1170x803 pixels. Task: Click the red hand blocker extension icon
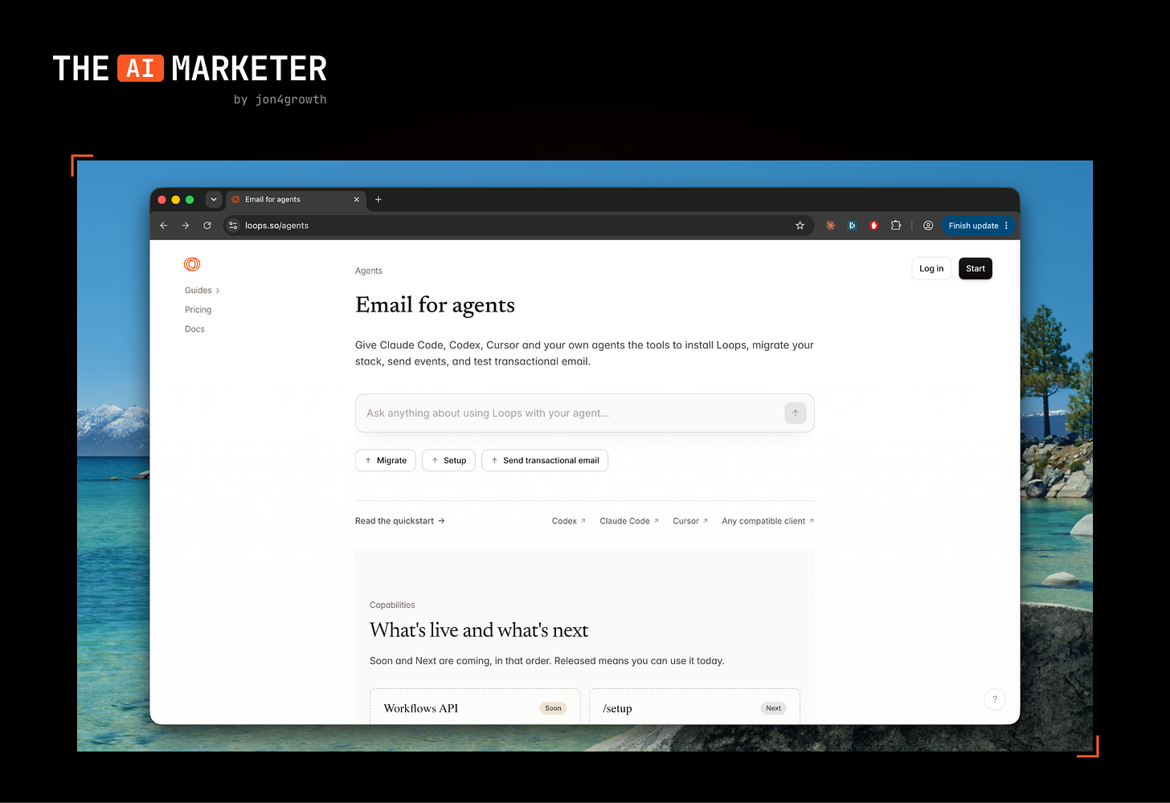click(873, 226)
